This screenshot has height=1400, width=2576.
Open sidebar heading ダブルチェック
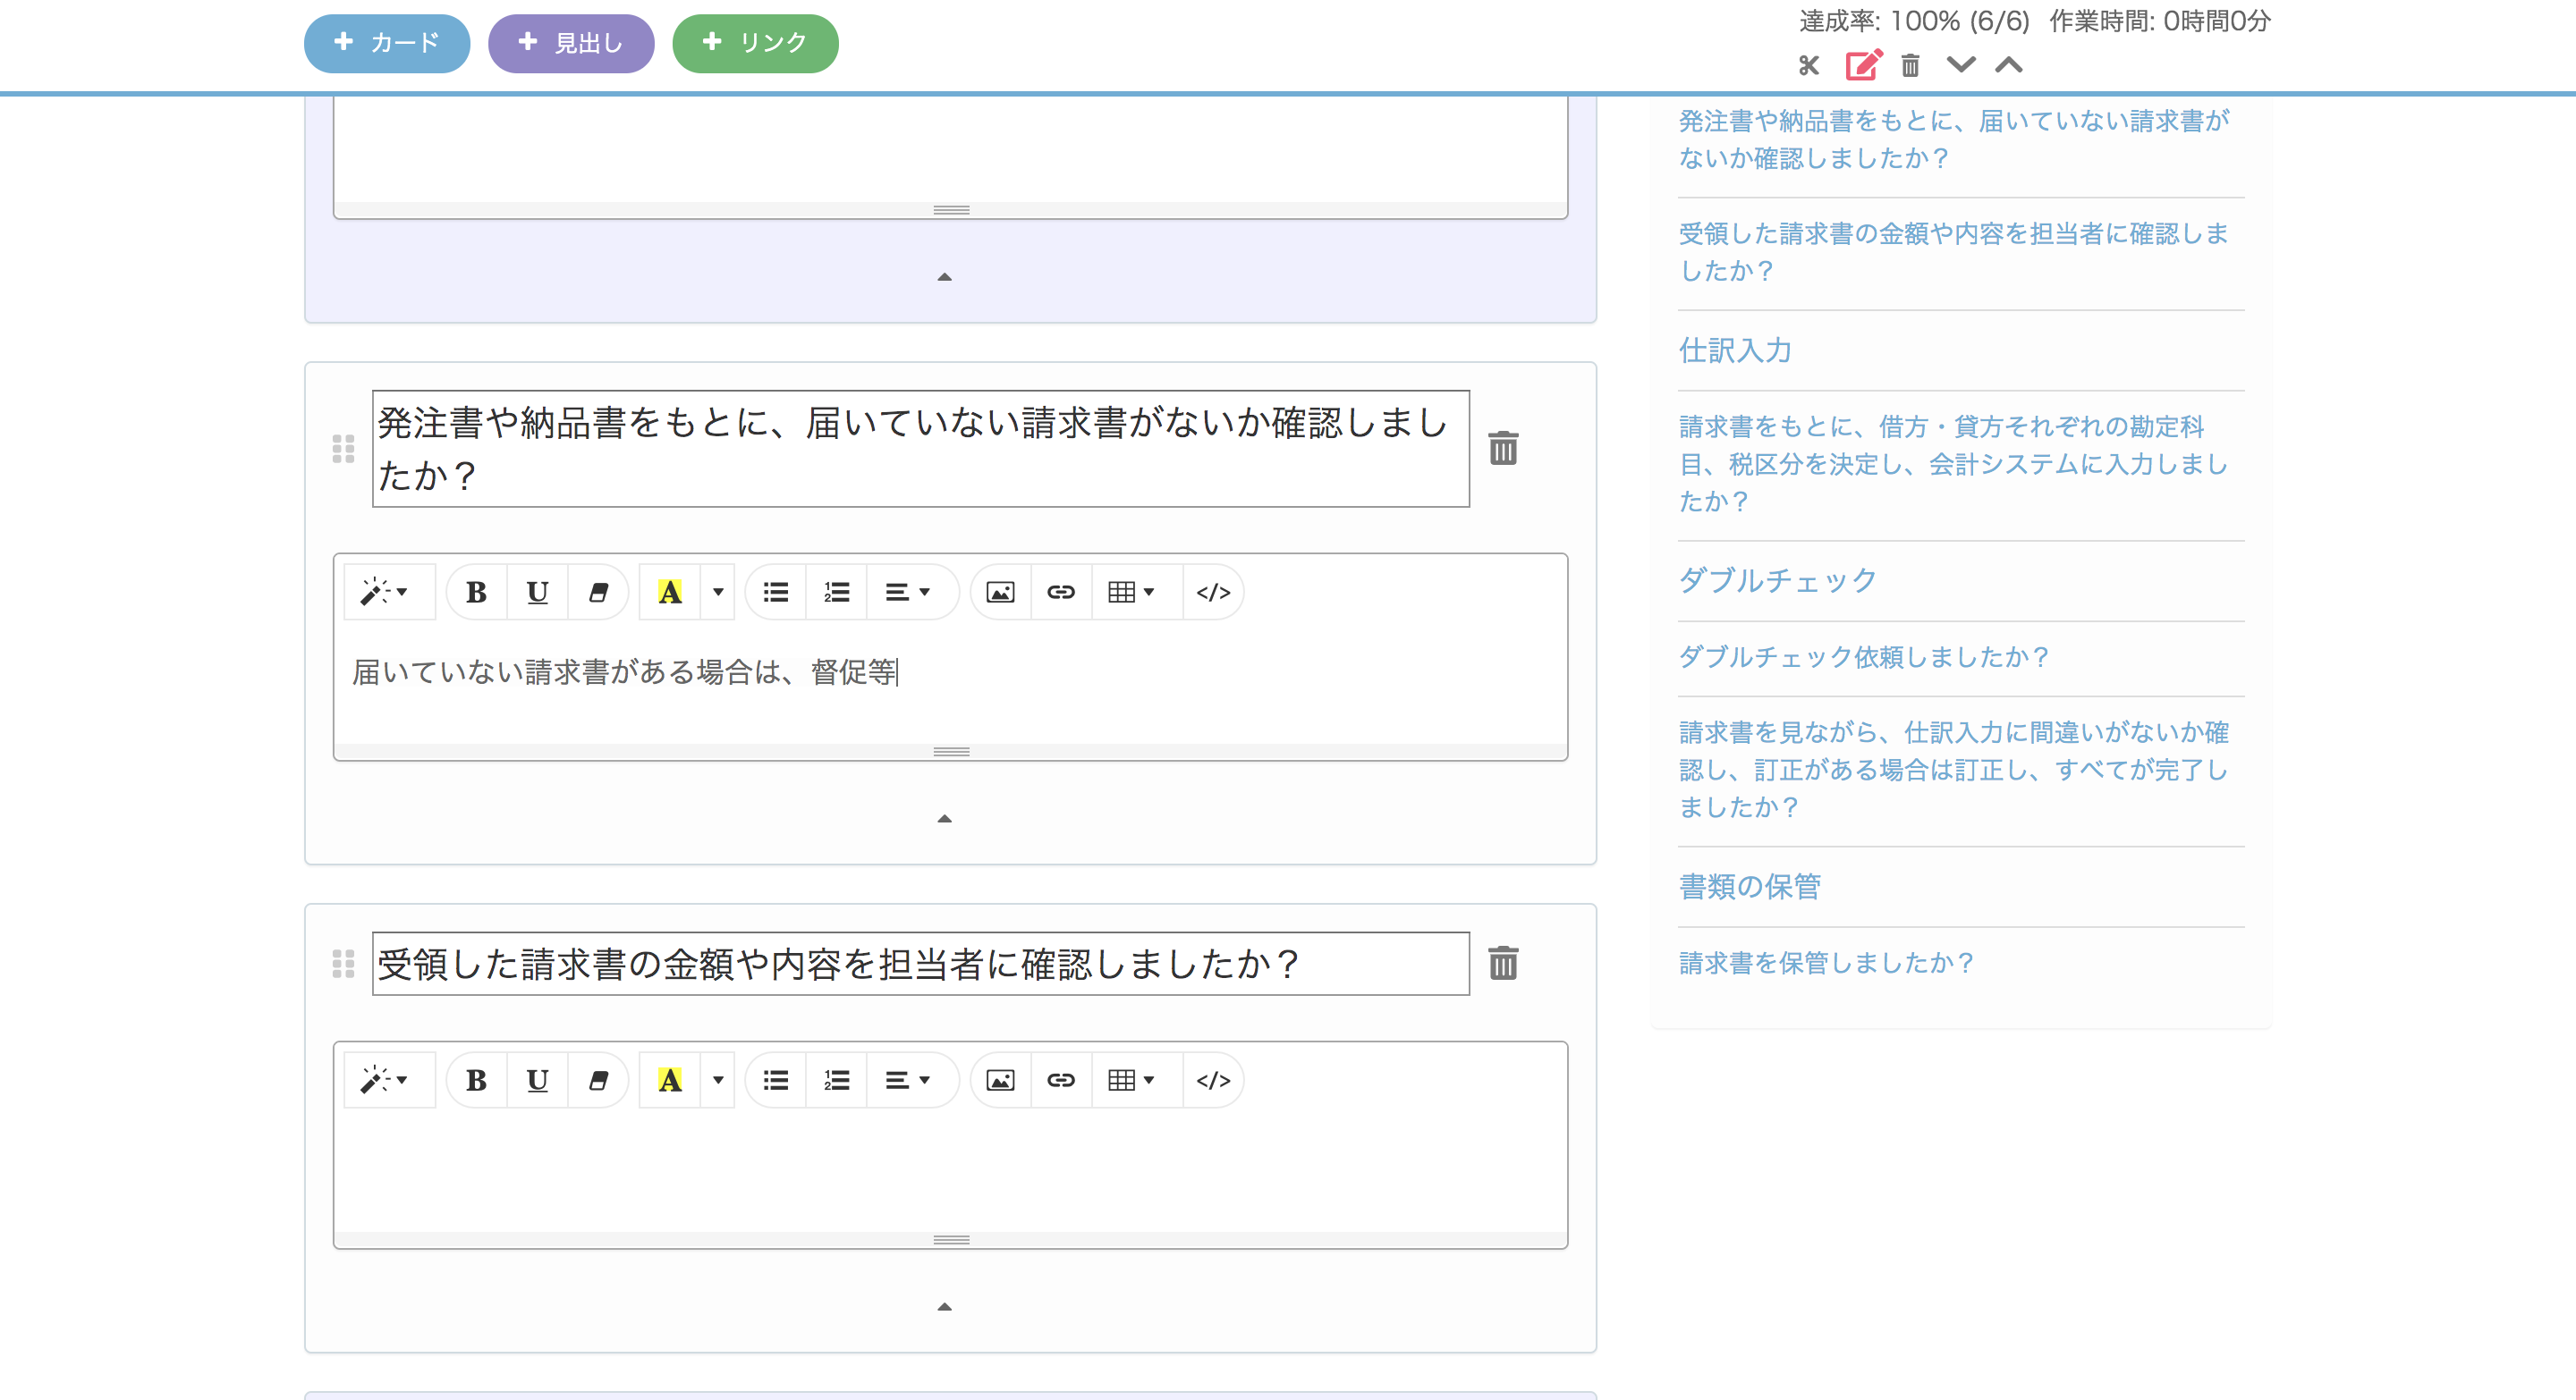coord(1777,579)
